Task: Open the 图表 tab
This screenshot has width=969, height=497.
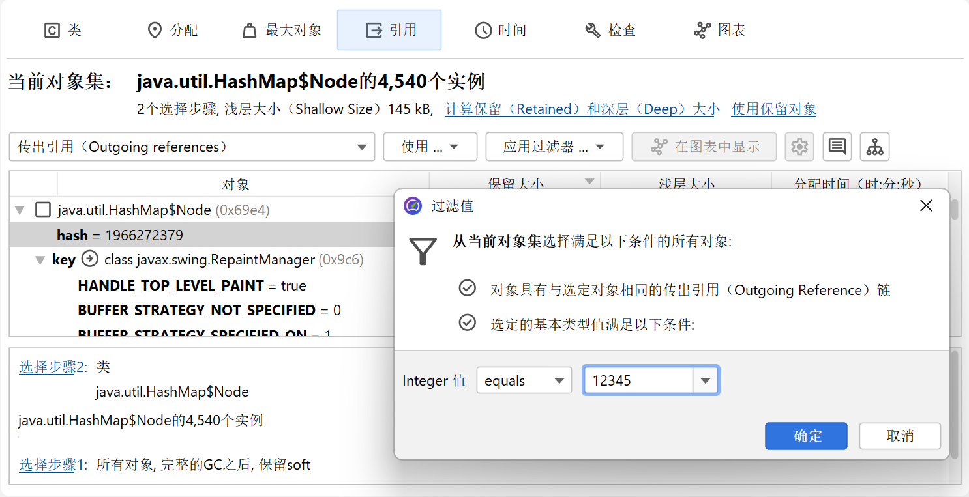Action: tap(720, 30)
